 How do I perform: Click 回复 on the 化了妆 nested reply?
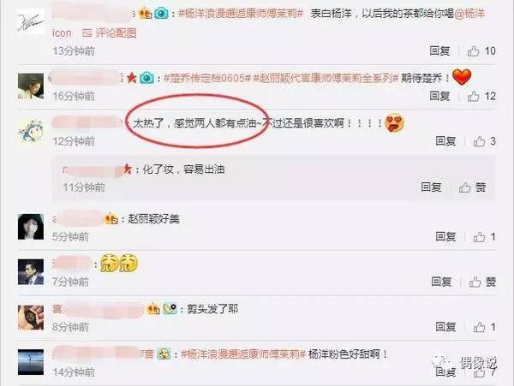(x=431, y=187)
